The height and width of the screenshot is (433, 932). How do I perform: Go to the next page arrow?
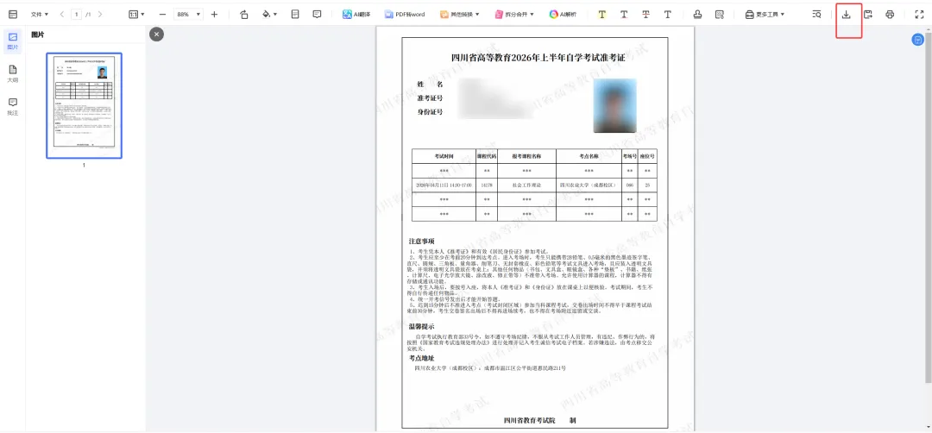point(99,15)
